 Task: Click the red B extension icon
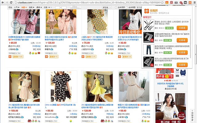click(x=171, y=2)
